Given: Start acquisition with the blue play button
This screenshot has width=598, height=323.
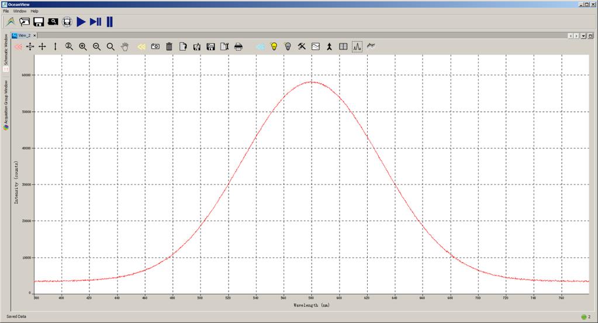Looking at the screenshot, I should coord(81,22).
